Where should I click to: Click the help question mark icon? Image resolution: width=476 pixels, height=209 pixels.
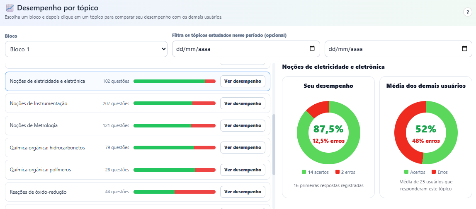pos(468,12)
